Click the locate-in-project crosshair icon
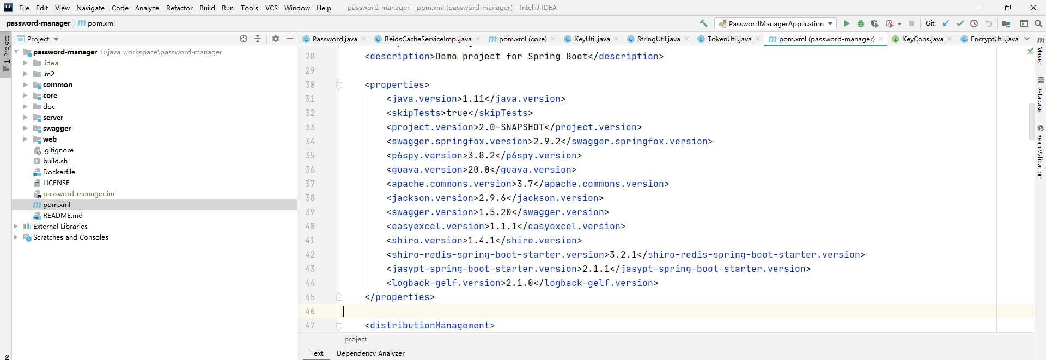 pyautogui.click(x=244, y=39)
